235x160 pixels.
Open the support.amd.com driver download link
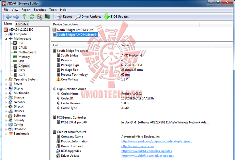[138, 146]
